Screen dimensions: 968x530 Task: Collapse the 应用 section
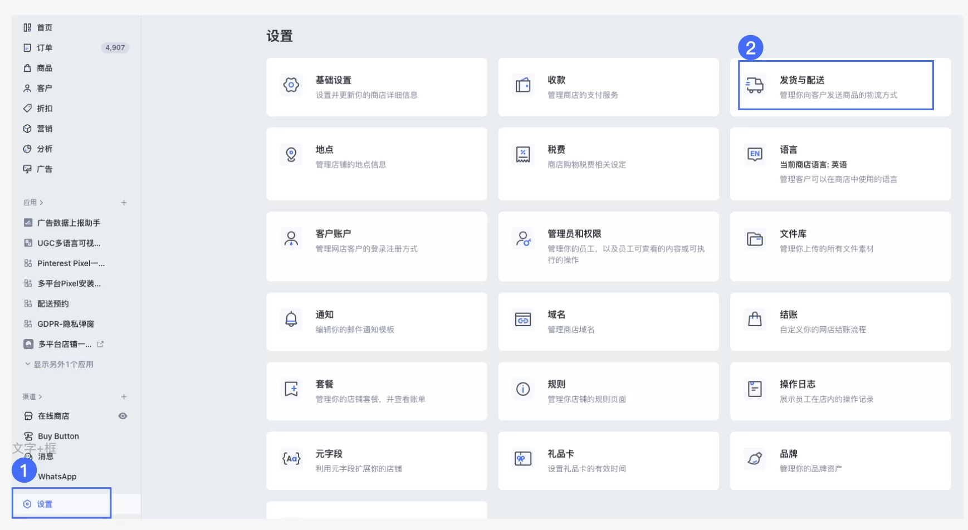click(33, 202)
